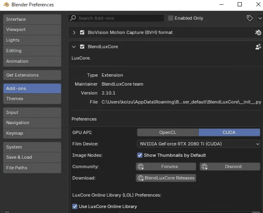Click the globe icon on BlendLuxCore Releases
Screen dimensions: 263x213
[141, 178]
